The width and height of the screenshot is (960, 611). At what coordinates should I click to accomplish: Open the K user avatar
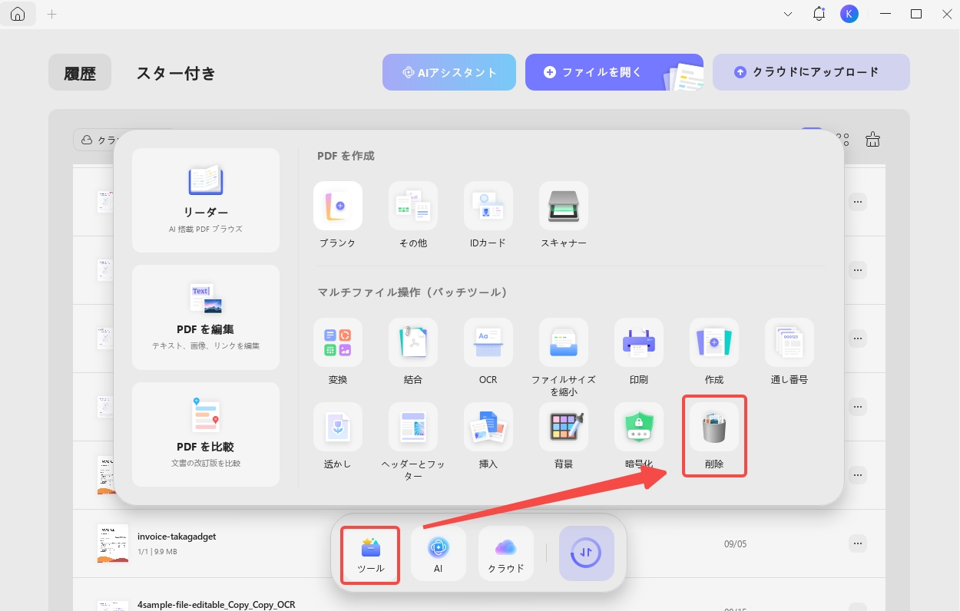click(849, 14)
